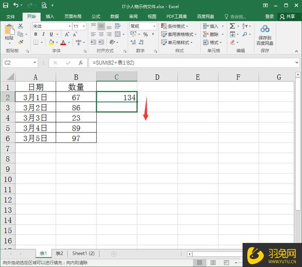302x267 pixels.
Task: Toggle center horizontal alignment
Action: click(x=101, y=34)
